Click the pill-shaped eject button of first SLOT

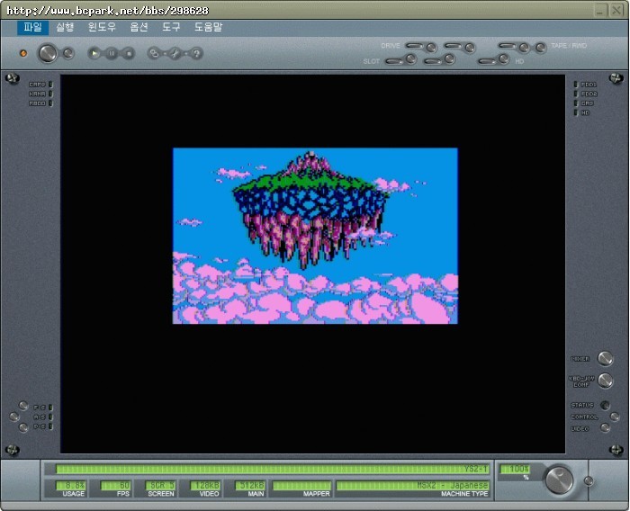[394, 61]
